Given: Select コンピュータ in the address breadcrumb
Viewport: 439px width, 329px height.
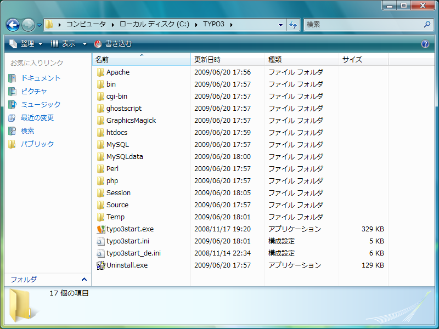Looking at the screenshot, I should 86,24.
